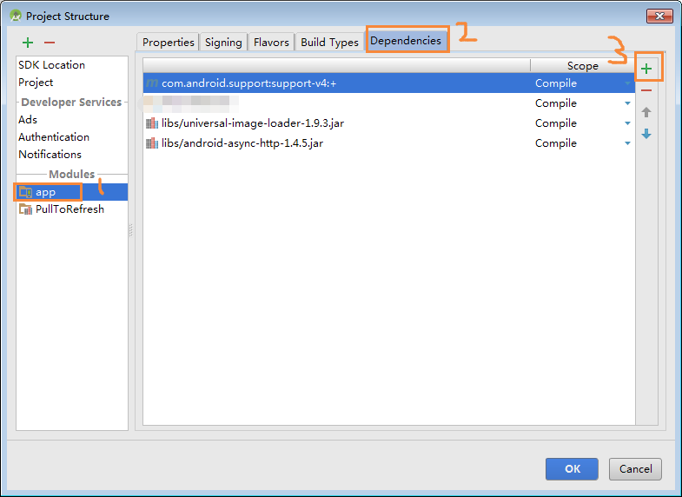Add a new dependency with green plus
The width and height of the screenshot is (682, 497).
click(646, 69)
